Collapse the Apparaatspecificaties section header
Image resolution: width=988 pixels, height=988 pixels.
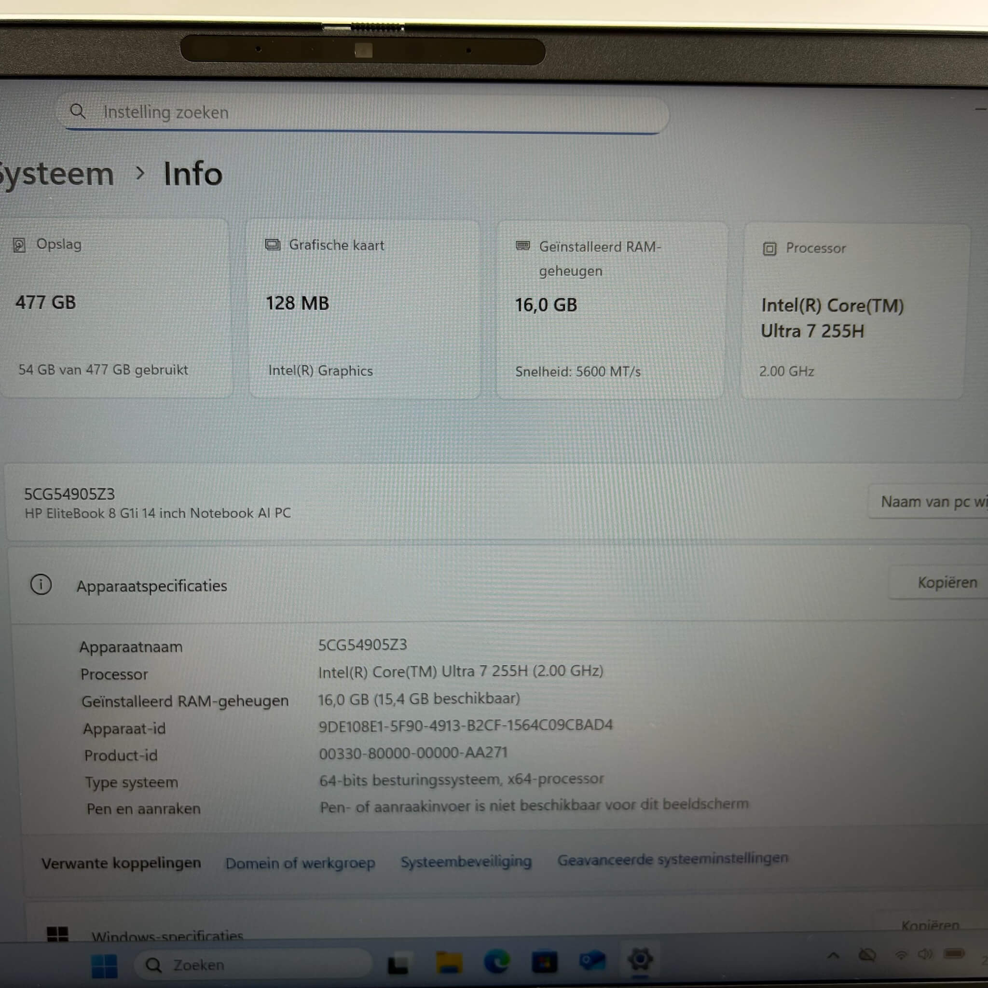[152, 586]
